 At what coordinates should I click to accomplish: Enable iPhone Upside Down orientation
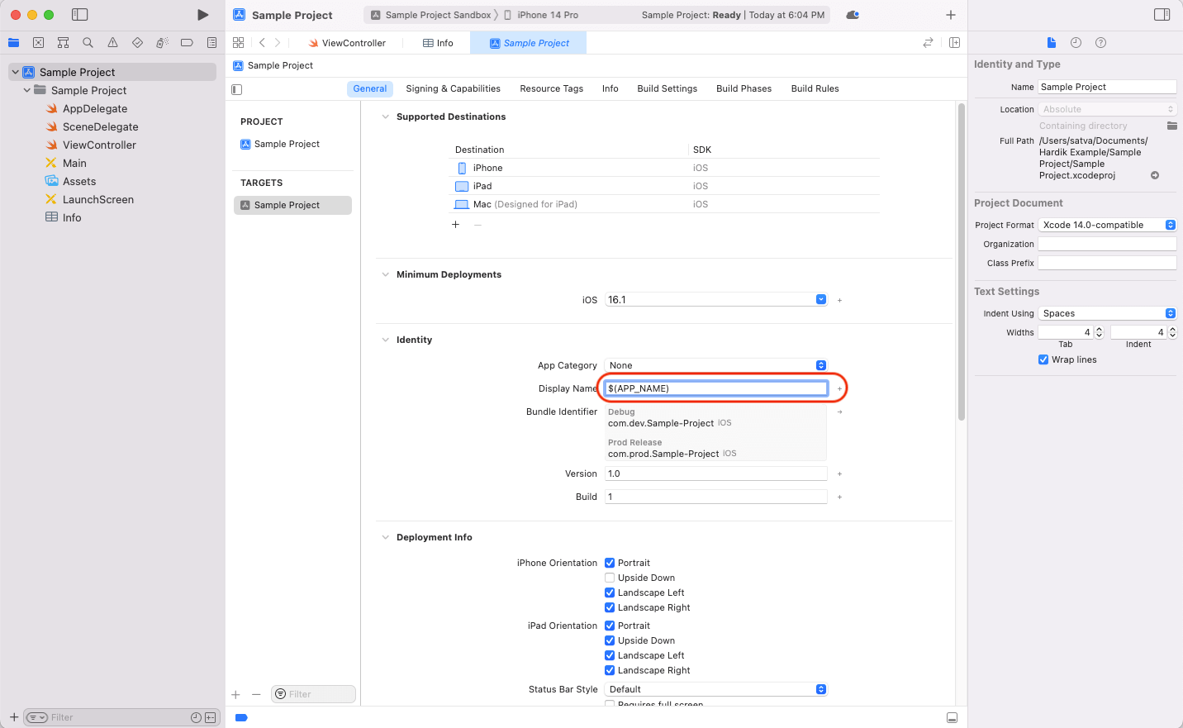coord(610,578)
